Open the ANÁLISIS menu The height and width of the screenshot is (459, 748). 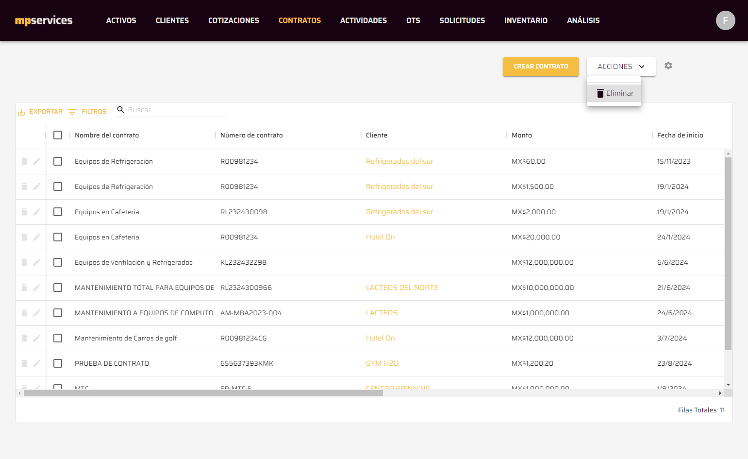(583, 20)
